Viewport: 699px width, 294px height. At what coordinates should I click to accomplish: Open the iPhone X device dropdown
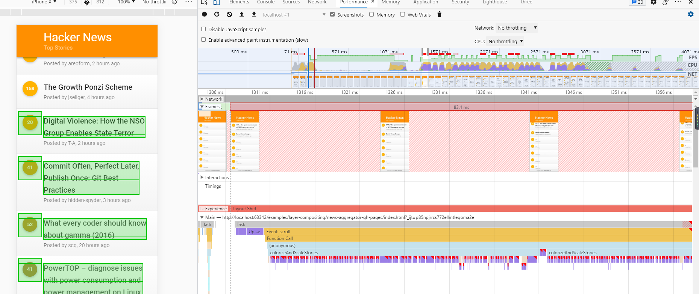click(44, 2)
